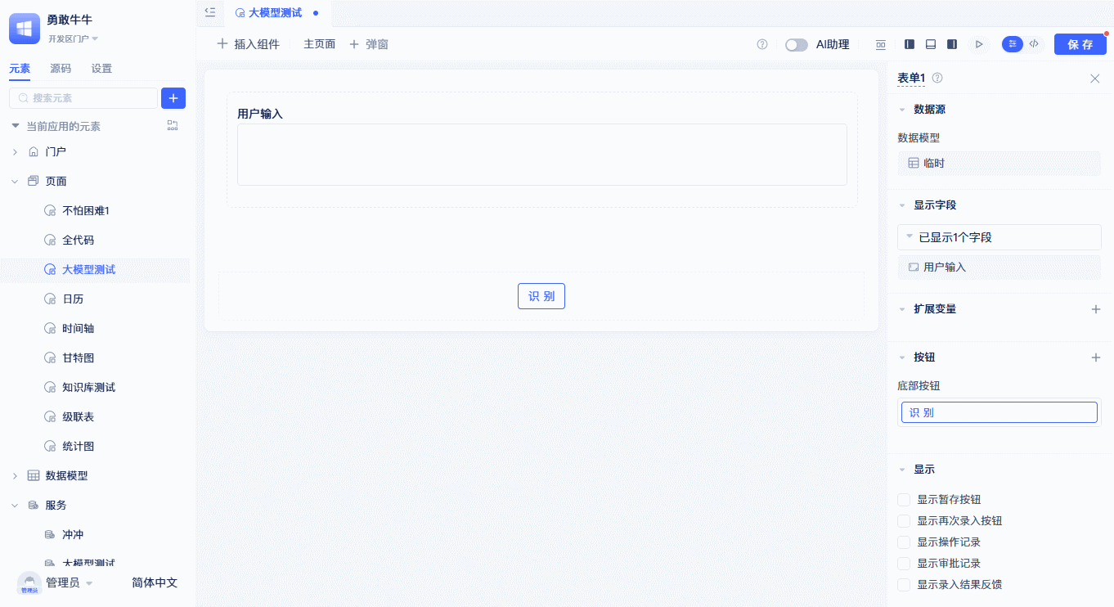Toggle the left panel visibility icon
The width and height of the screenshot is (1114, 607).
(910, 44)
